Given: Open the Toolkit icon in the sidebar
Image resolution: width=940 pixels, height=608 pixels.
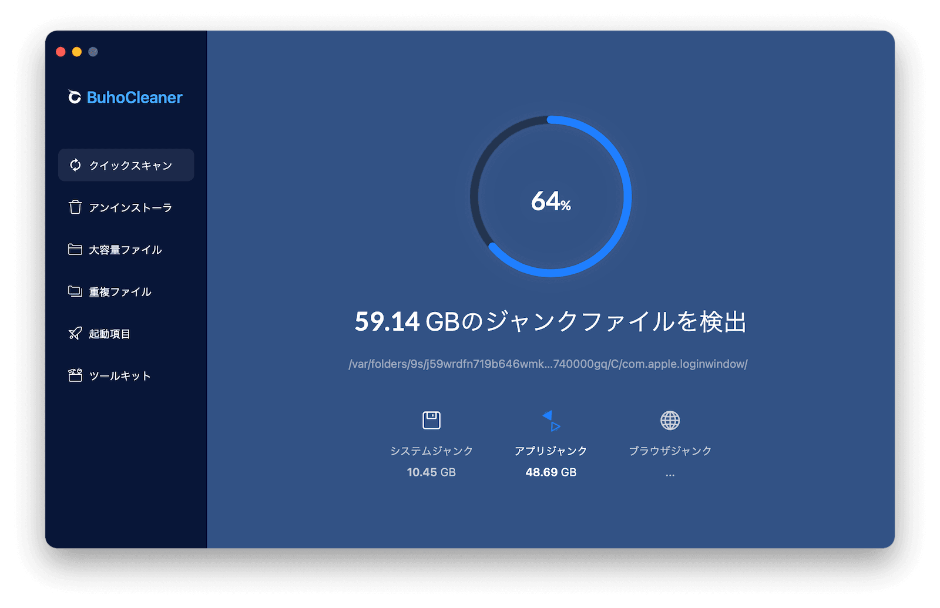Looking at the screenshot, I should tap(75, 376).
